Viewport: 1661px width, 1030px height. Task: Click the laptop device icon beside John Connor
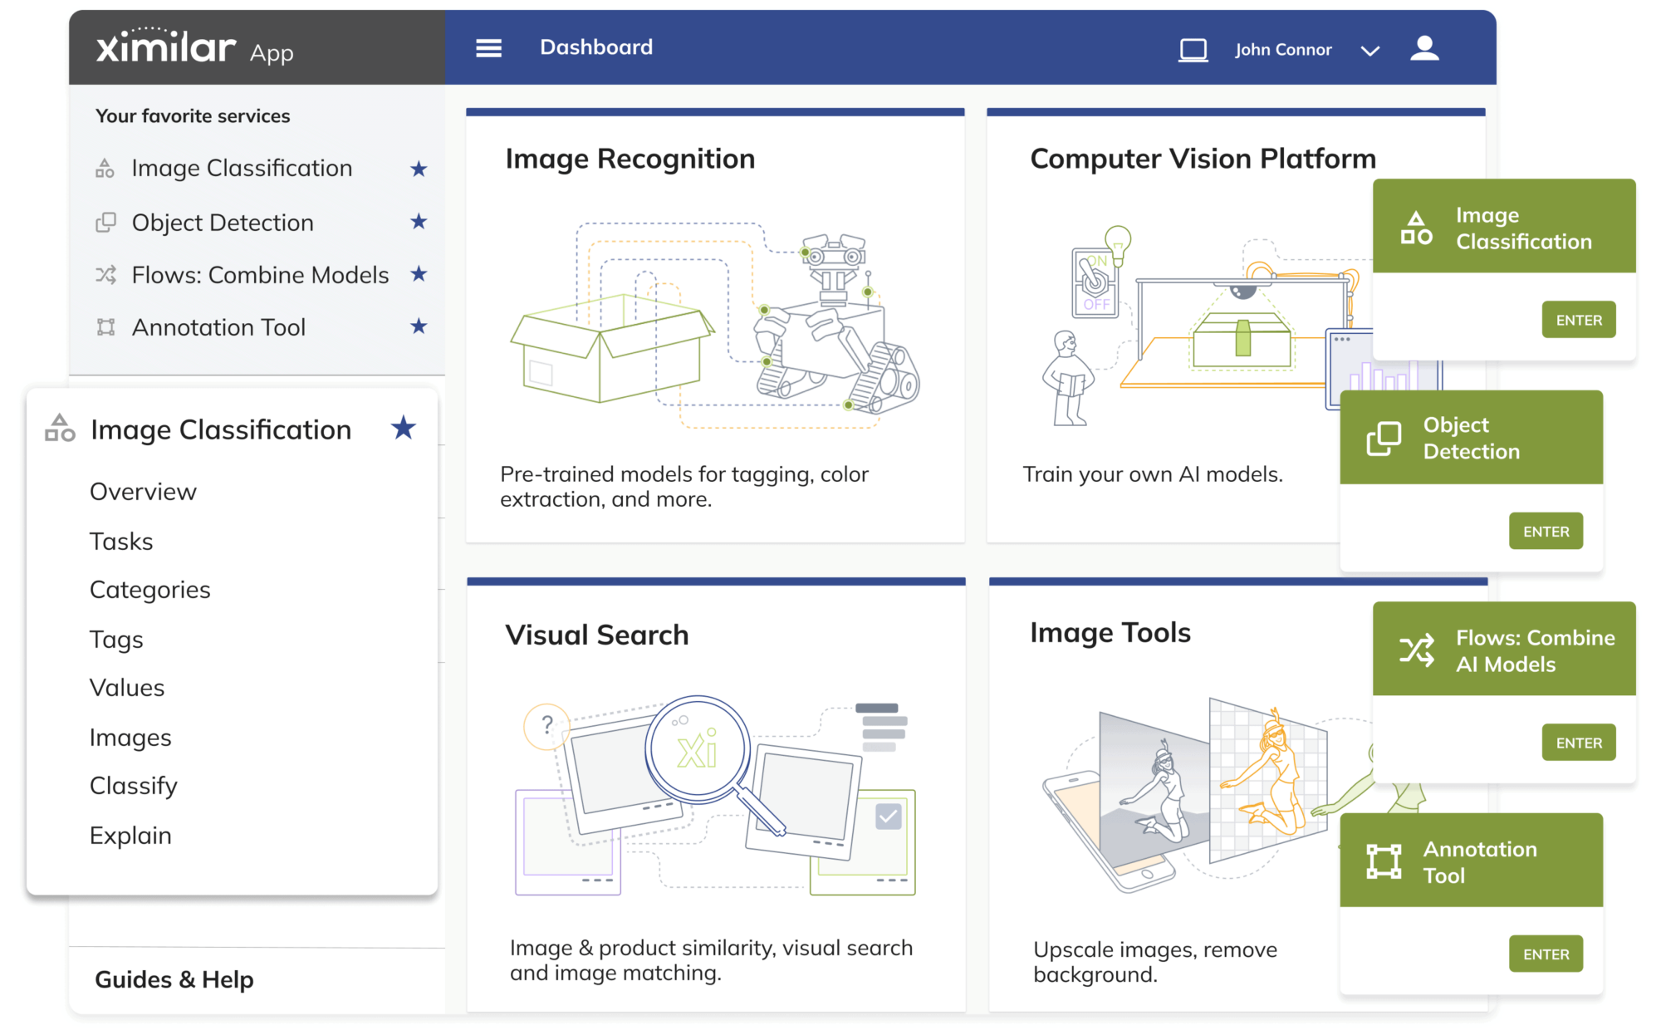coord(1193,49)
